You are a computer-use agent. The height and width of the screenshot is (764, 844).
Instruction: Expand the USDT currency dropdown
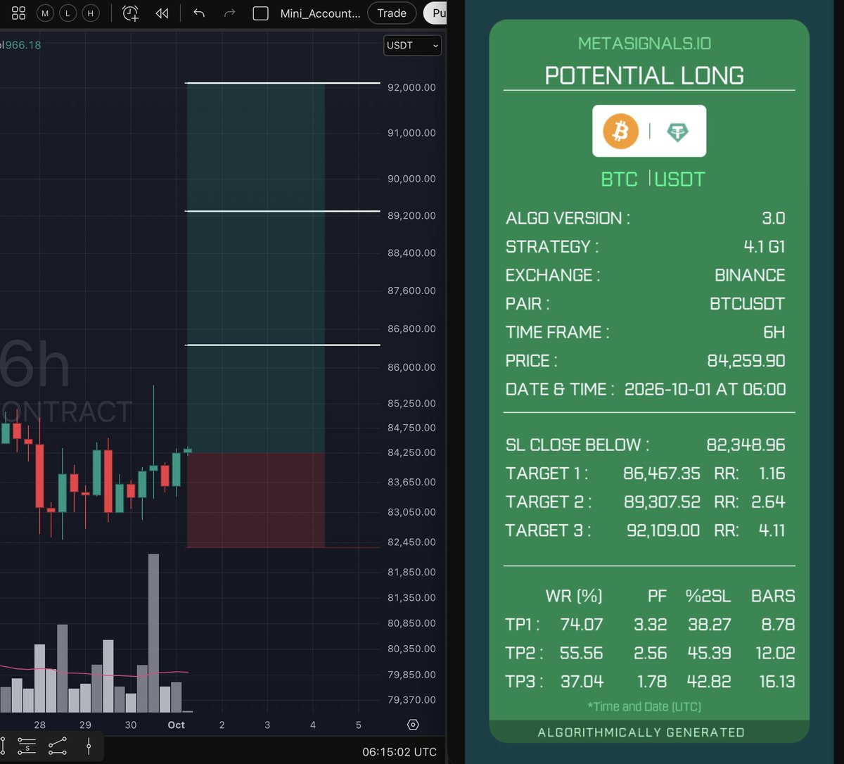(412, 45)
